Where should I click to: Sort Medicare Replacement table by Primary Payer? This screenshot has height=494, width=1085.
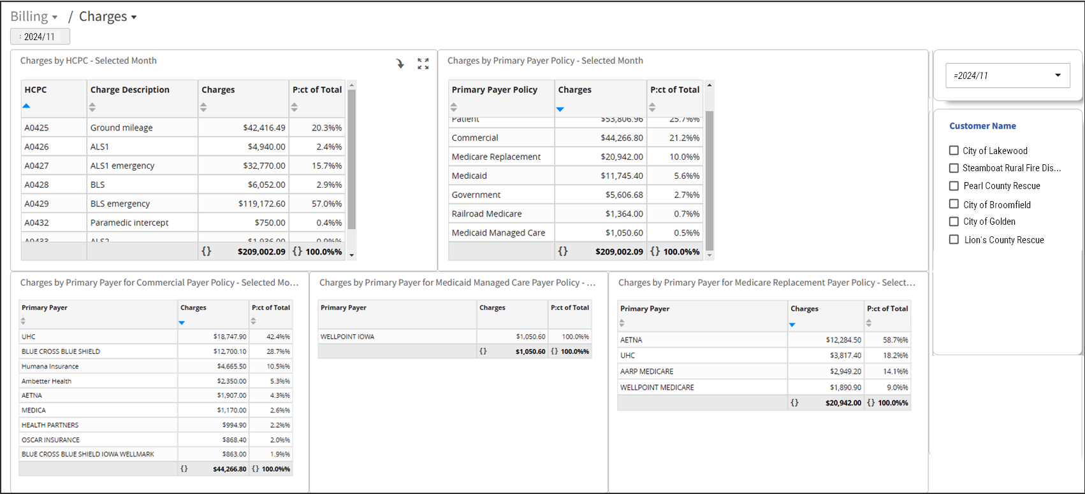coord(622,323)
